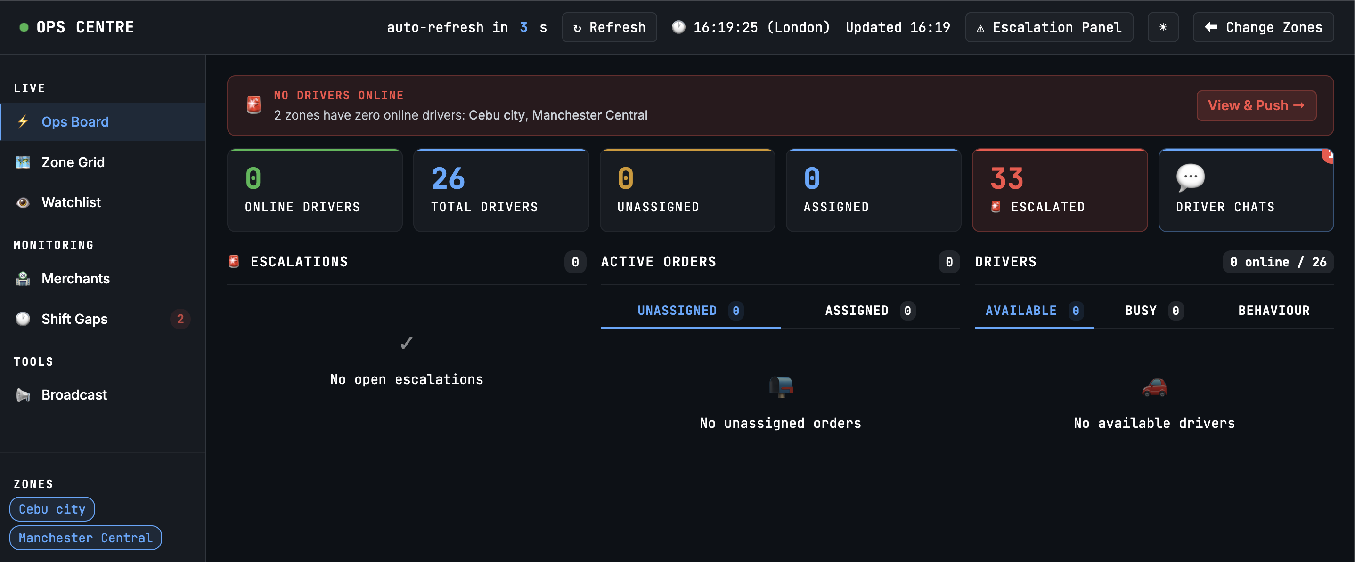Screen dimensions: 1355x562
Task: Click the Zone Grid map icon
Action: pyautogui.click(x=23, y=162)
